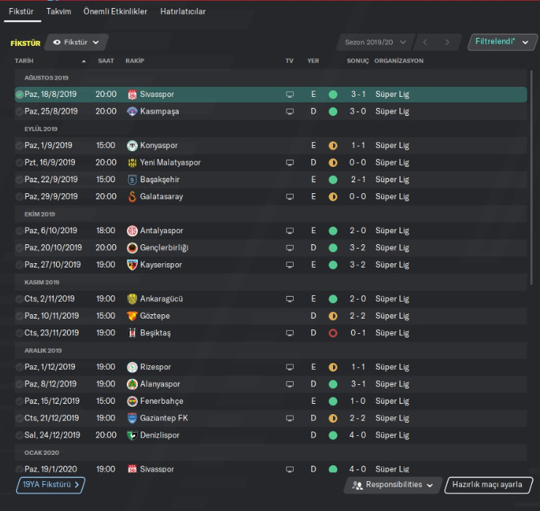540x511 pixels.
Task: Select the check circle for Konyaspor fixture
Action: (x=20, y=145)
